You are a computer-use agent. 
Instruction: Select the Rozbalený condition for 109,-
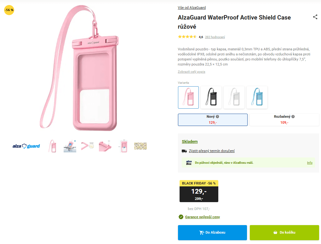pyautogui.click(x=284, y=120)
